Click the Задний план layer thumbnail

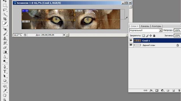137,45
